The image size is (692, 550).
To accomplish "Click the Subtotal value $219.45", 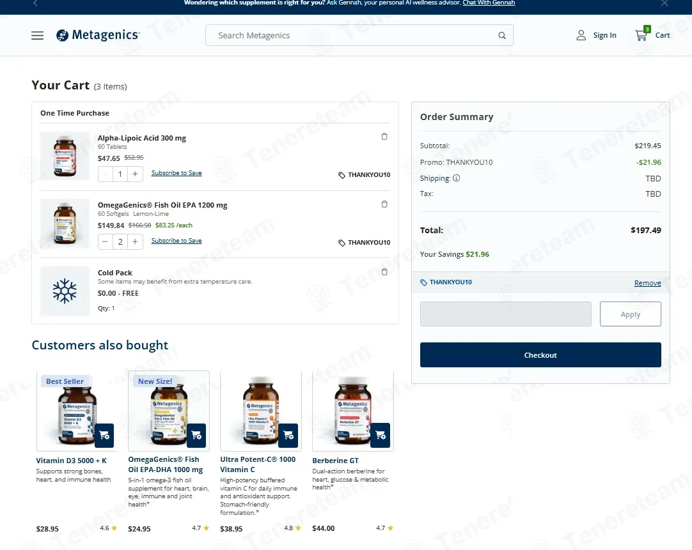I will click(x=647, y=146).
